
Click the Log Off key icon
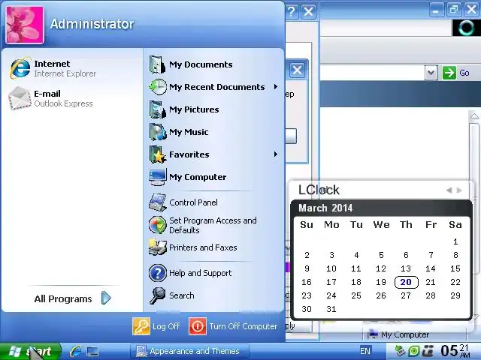coord(141,326)
